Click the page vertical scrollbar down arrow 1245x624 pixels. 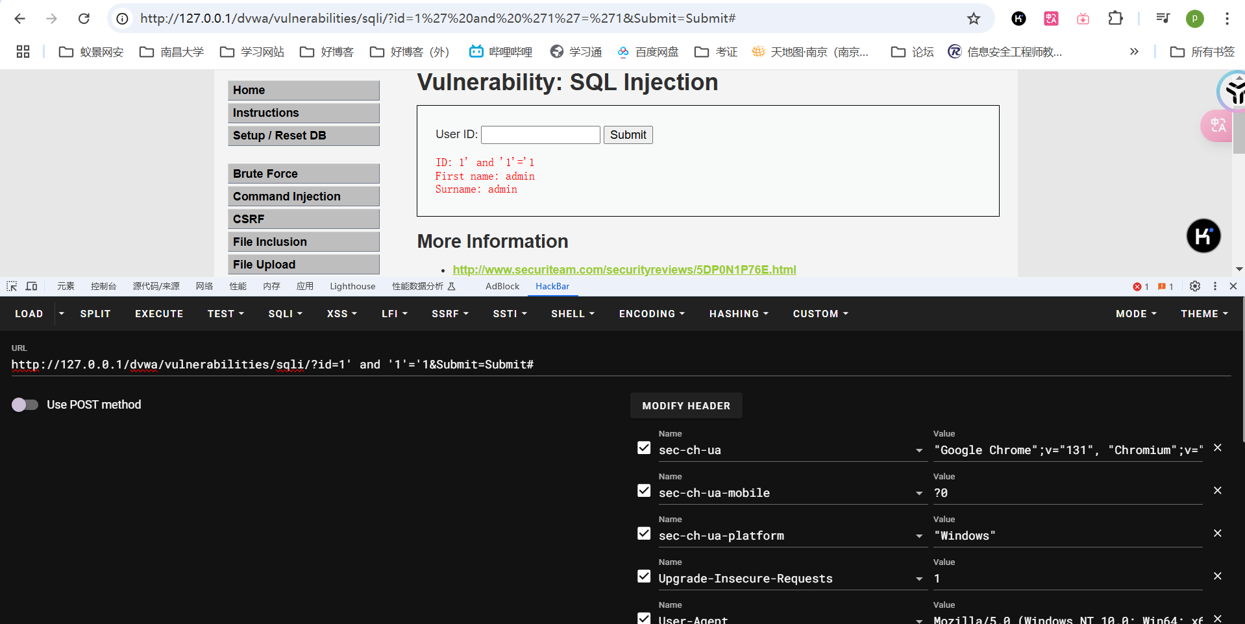point(1239,269)
